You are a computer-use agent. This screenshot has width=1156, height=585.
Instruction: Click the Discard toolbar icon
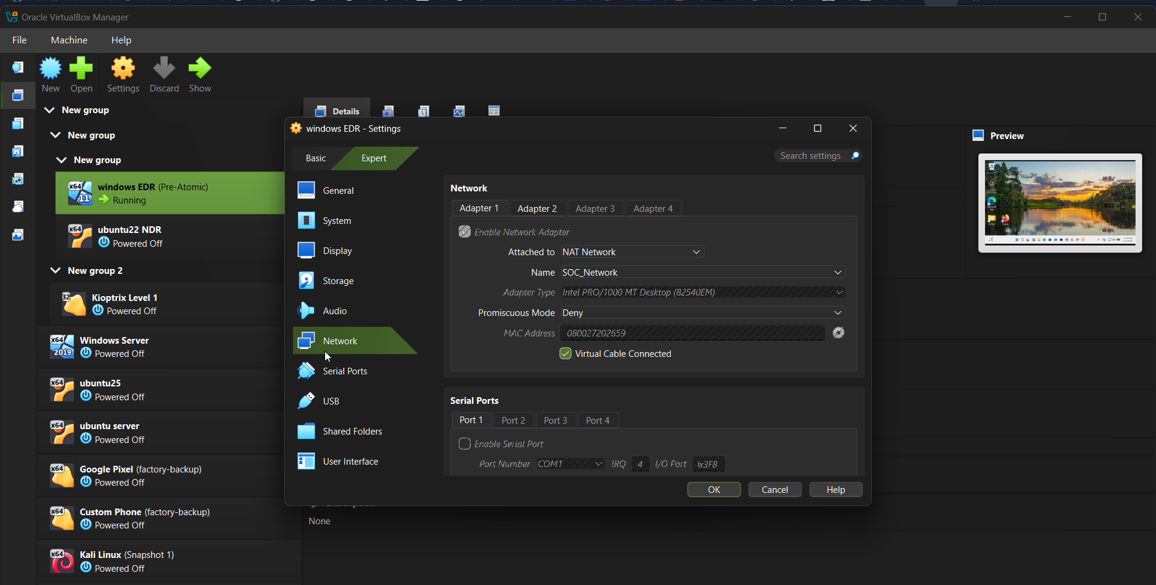point(164,74)
